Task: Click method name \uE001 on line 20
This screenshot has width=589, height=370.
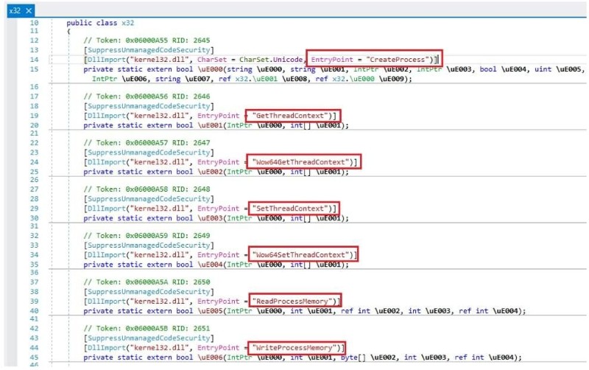Action: pyautogui.click(x=211, y=125)
